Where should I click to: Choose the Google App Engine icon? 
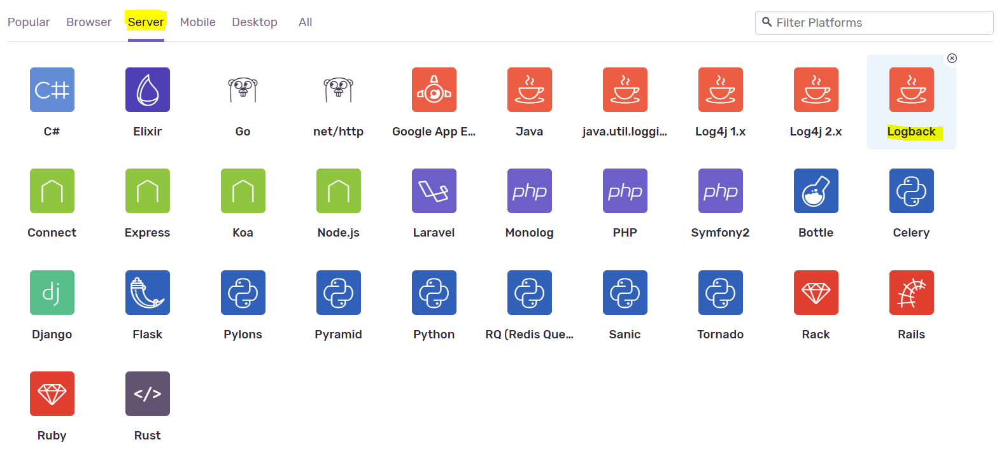pos(434,90)
